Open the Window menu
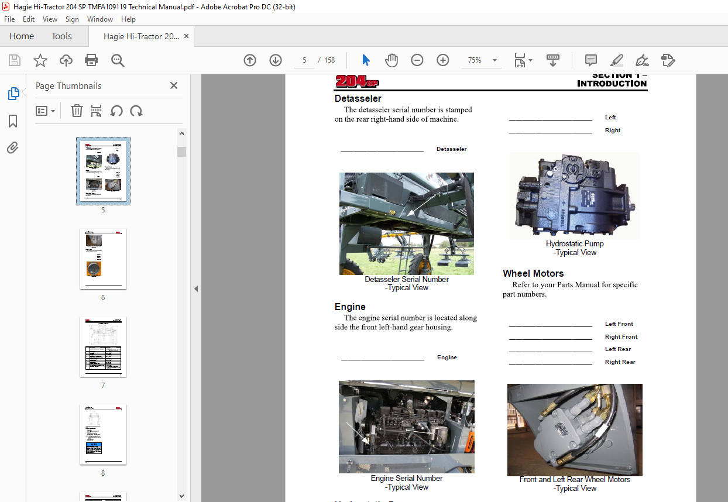The height and width of the screenshot is (502, 728). (100, 19)
